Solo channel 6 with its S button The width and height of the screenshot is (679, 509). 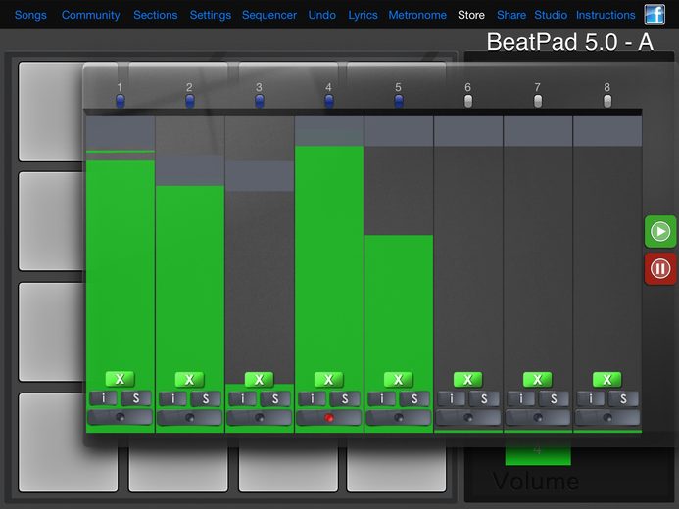pos(484,398)
